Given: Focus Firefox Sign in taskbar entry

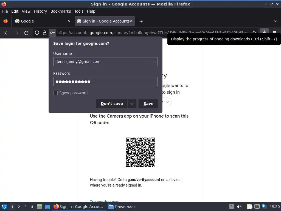Looking at the screenshot, I should pyautogui.click(x=79, y=207).
